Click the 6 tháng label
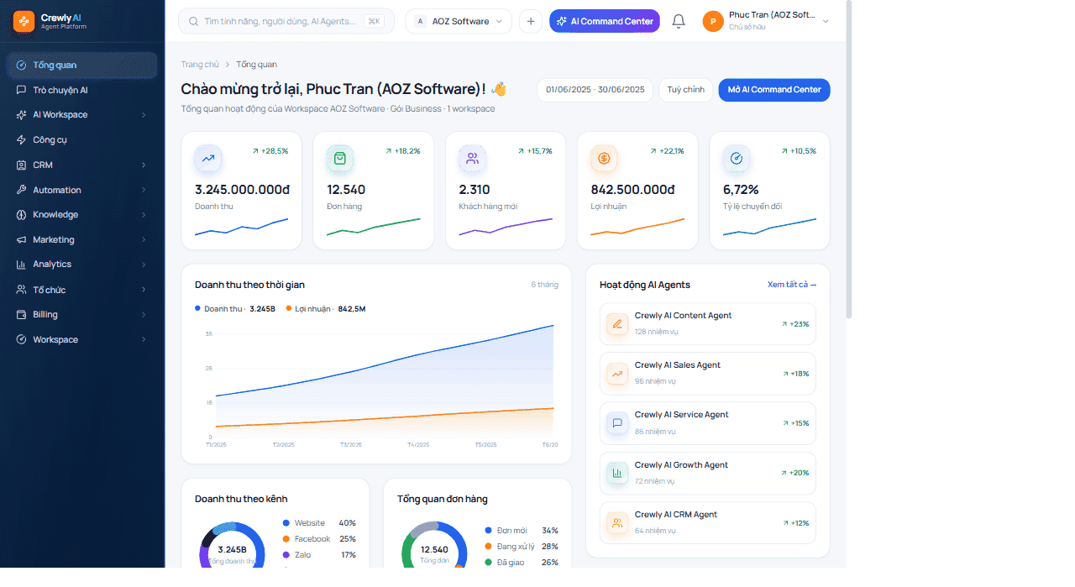The image size is (1075, 587). tap(544, 285)
